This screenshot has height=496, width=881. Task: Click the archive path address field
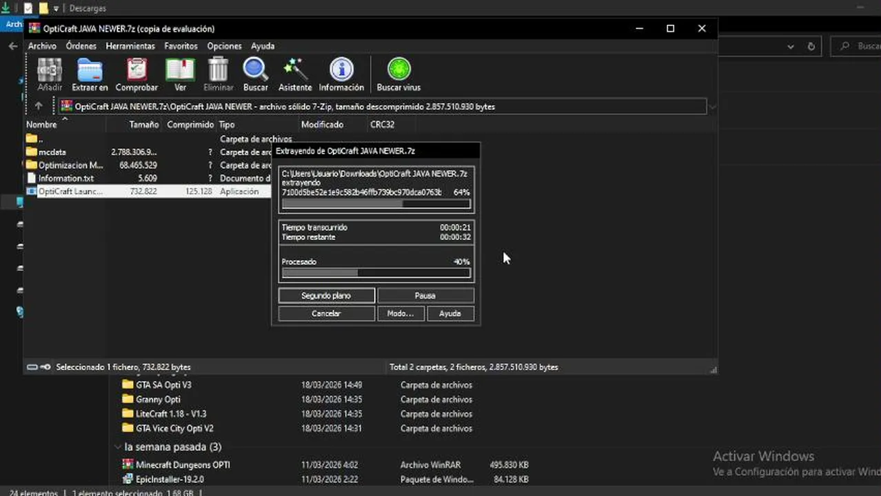tap(383, 107)
